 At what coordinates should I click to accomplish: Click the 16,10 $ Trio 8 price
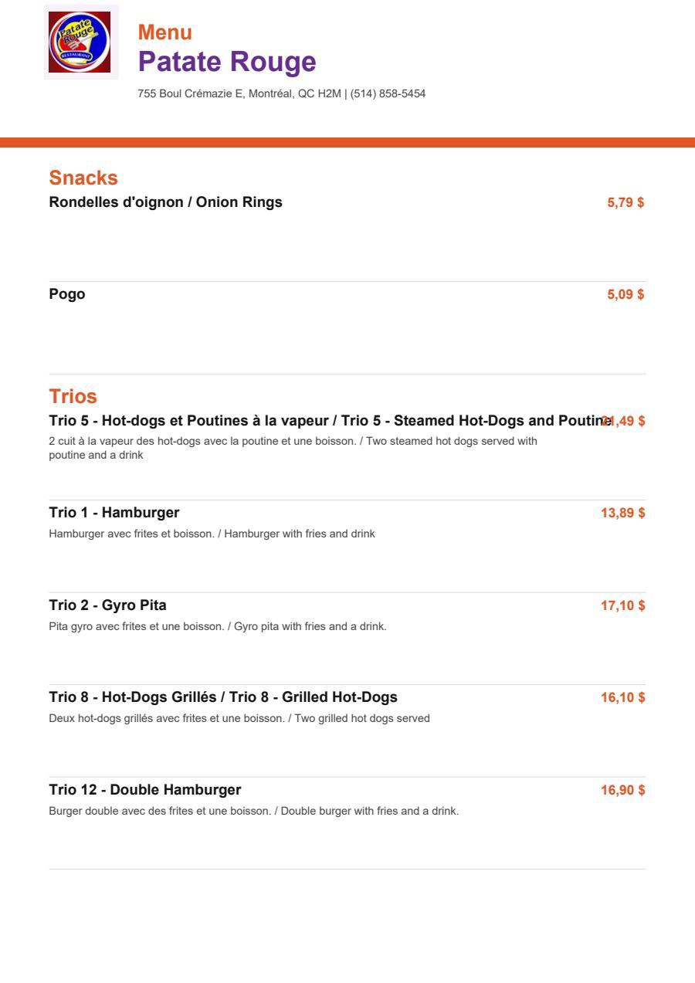(623, 697)
